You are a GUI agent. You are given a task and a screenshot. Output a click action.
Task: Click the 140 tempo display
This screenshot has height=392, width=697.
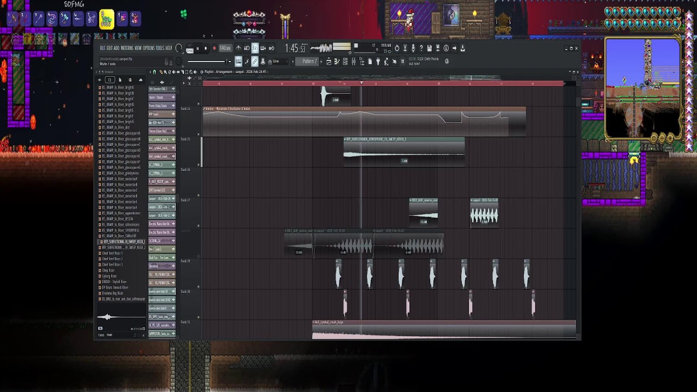pyautogui.click(x=225, y=48)
